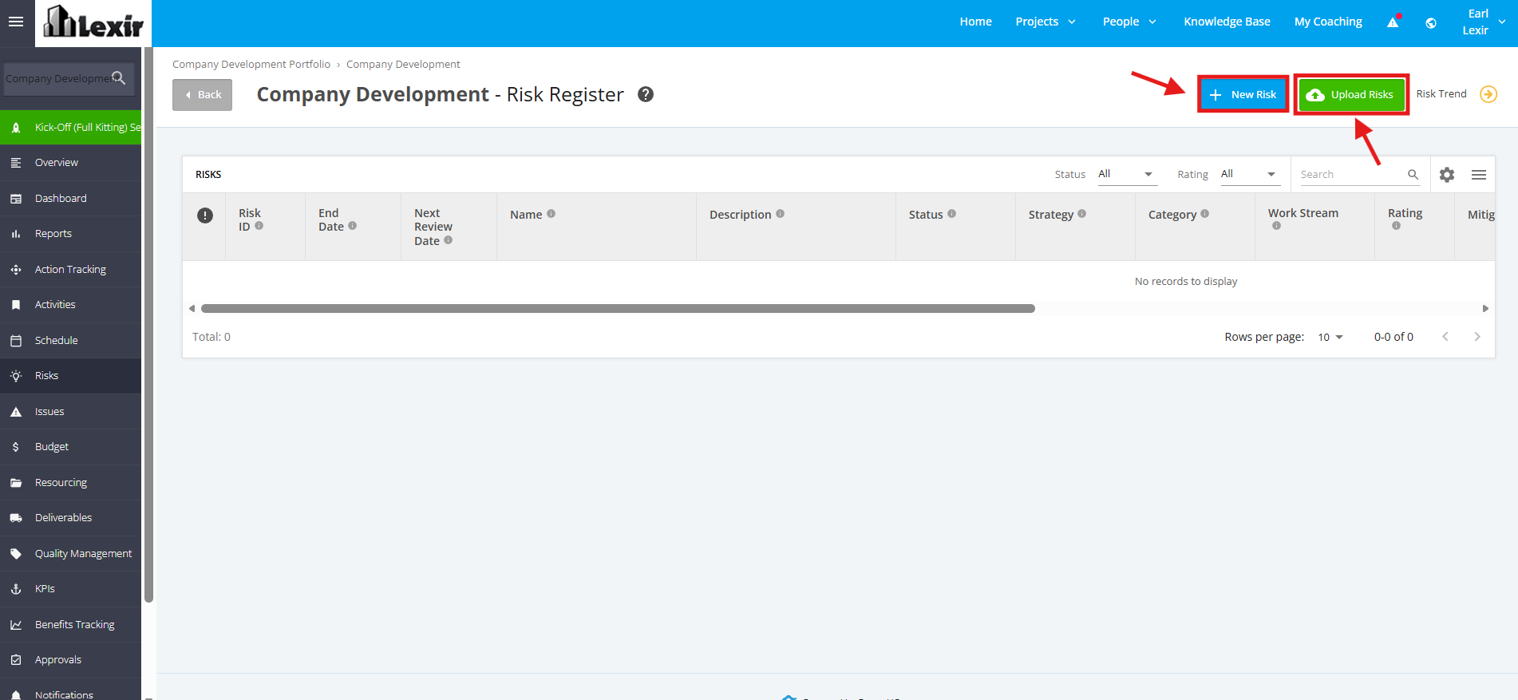Open Activities in the sidebar
Image resolution: width=1518 pixels, height=700 pixels.
pos(70,304)
